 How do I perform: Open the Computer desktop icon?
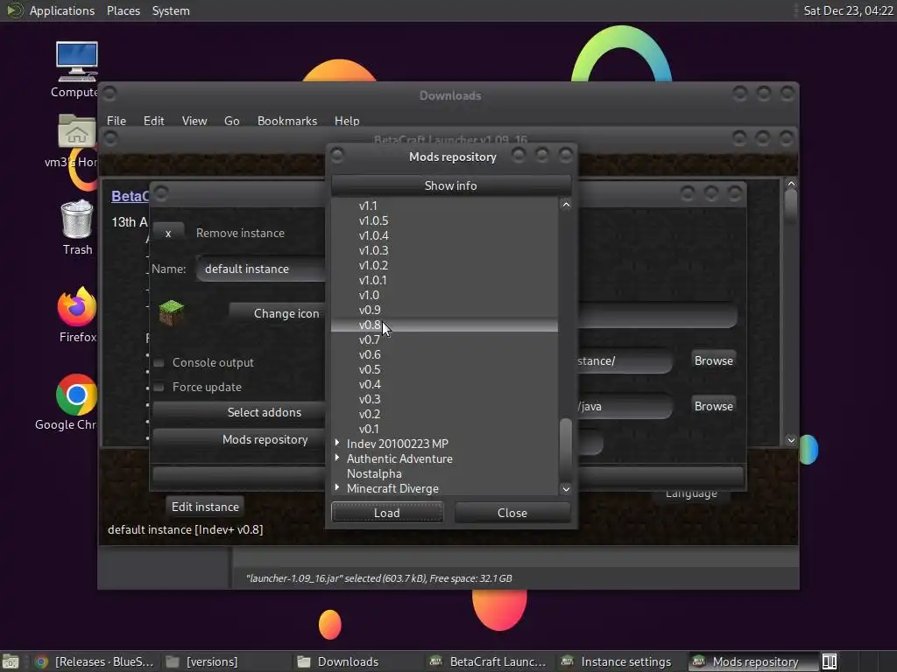(77, 62)
